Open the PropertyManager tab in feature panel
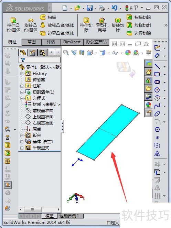171x228 pixels. 33,53
